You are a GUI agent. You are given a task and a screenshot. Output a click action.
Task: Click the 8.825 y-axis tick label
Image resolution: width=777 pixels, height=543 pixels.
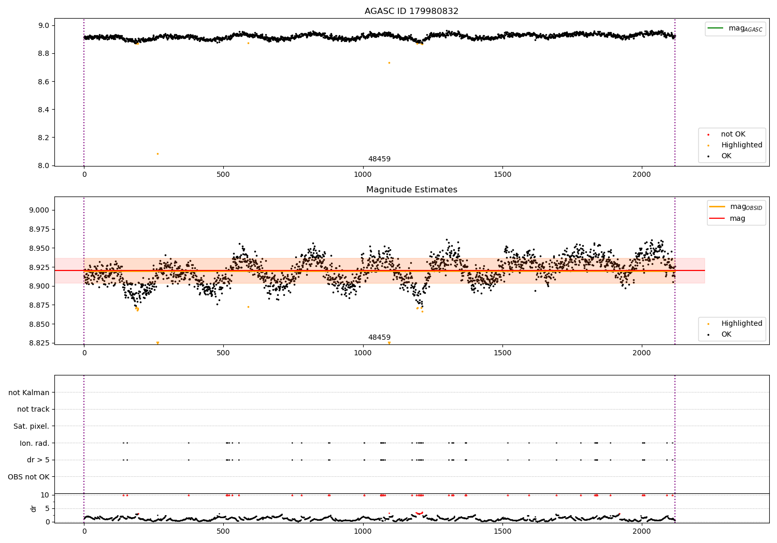pyautogui.click(x=39, y=343)
